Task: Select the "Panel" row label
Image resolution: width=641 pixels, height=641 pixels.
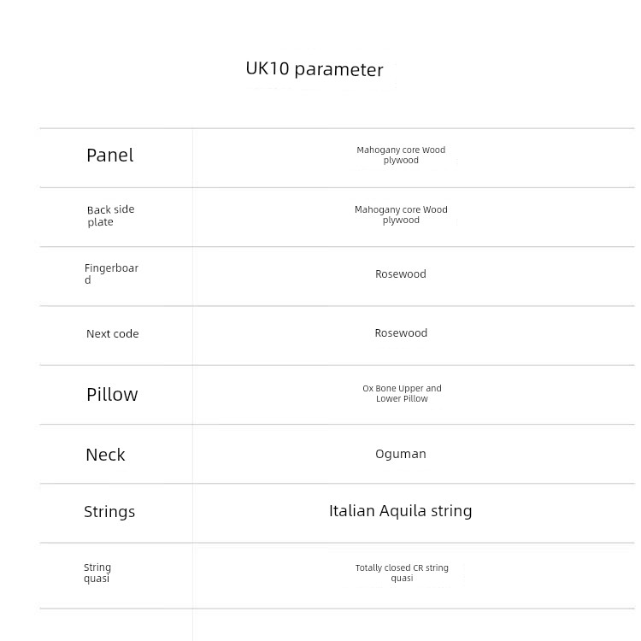Action: pyautogui.click(x=110, y=156)
